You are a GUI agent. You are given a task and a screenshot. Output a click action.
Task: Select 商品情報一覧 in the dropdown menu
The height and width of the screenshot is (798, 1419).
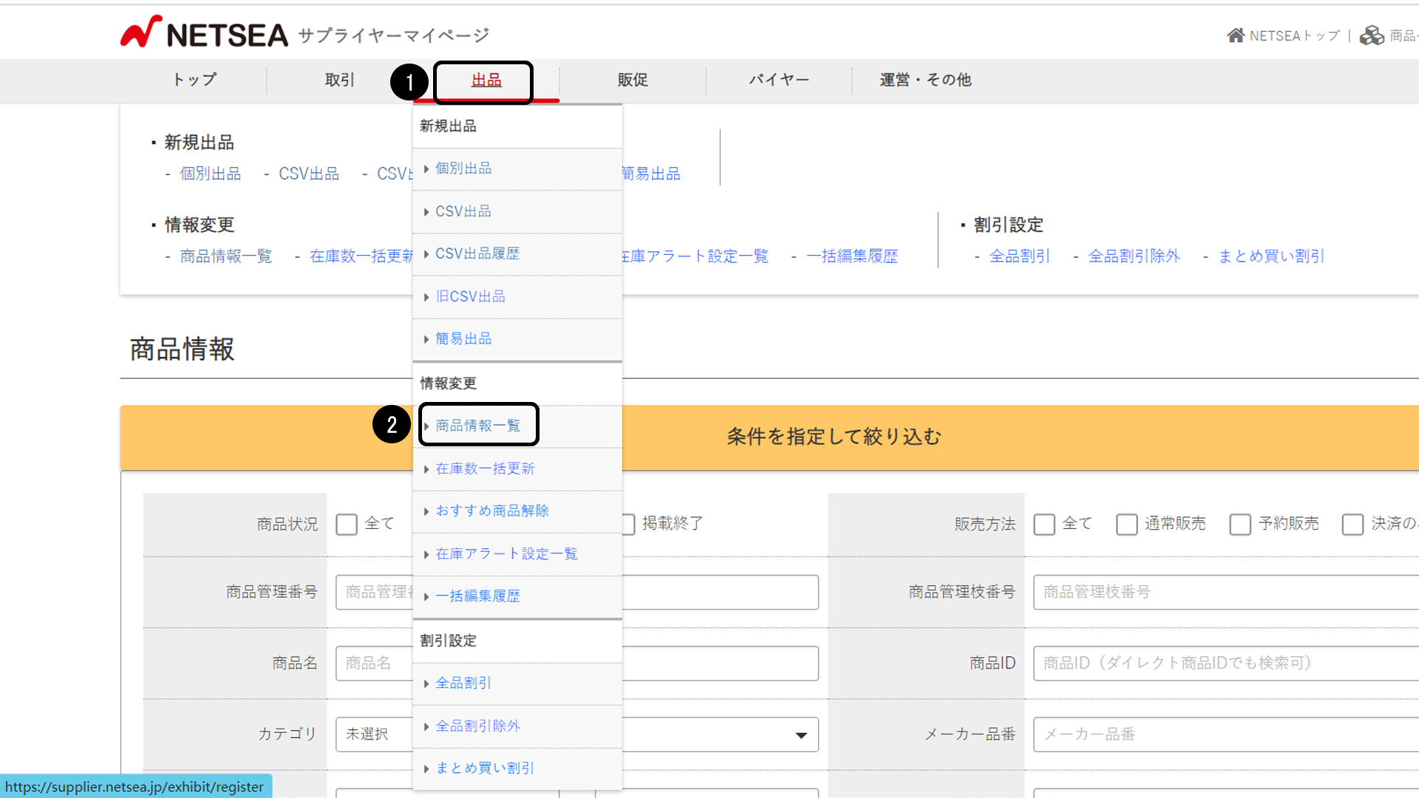[x=477, y=426]
